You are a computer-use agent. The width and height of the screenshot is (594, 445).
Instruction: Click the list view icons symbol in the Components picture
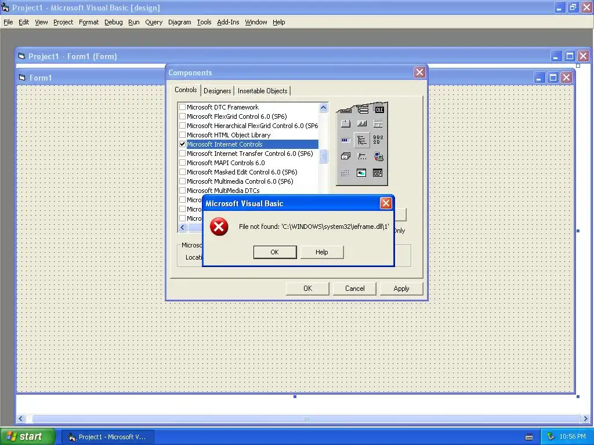point(378,140)
